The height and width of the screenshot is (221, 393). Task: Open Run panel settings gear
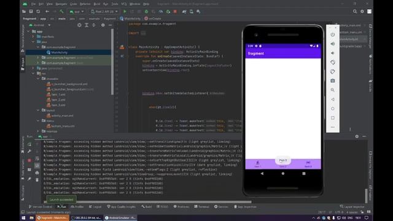pos(357,136)
